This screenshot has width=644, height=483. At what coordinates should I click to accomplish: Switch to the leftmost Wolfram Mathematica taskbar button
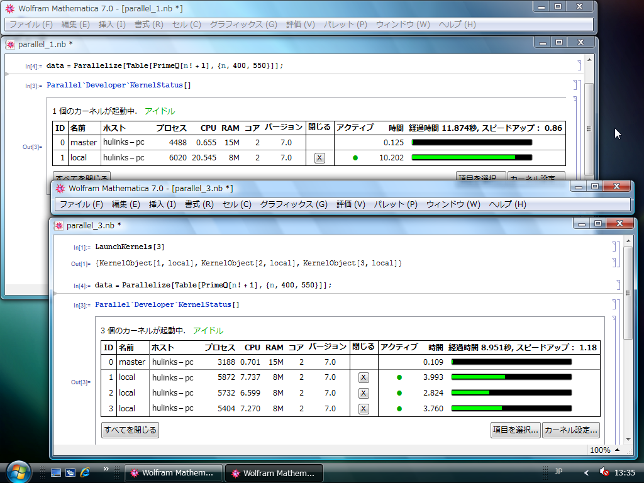(x=173, y=473)
